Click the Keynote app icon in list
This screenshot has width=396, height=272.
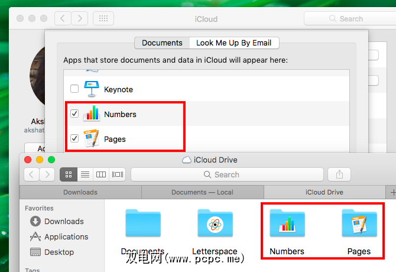click(x=91, y=89)
